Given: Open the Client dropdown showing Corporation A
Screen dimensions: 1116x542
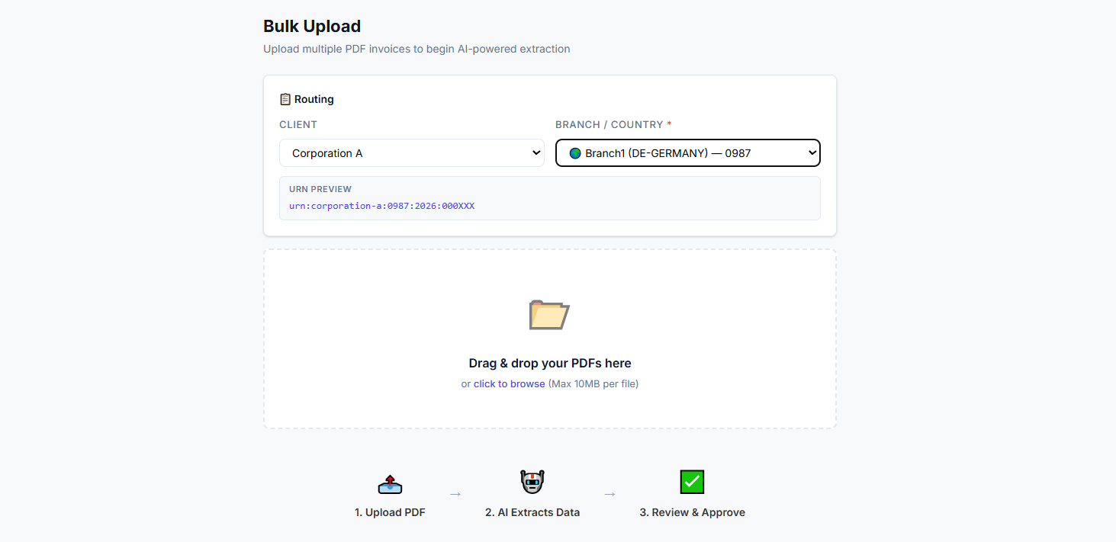Looking at the screenshot, I should click(412, 153).
